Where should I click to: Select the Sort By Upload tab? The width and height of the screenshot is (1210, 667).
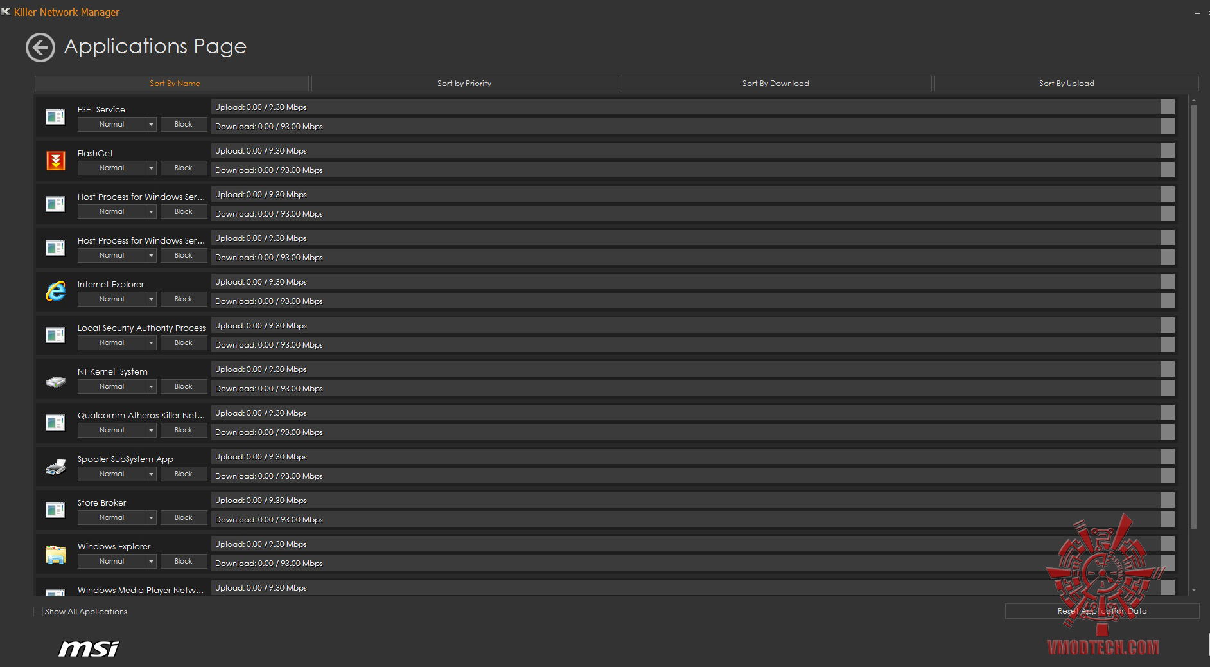pos(1066,84)
